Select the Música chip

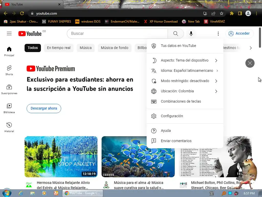(x=85, y=48)
